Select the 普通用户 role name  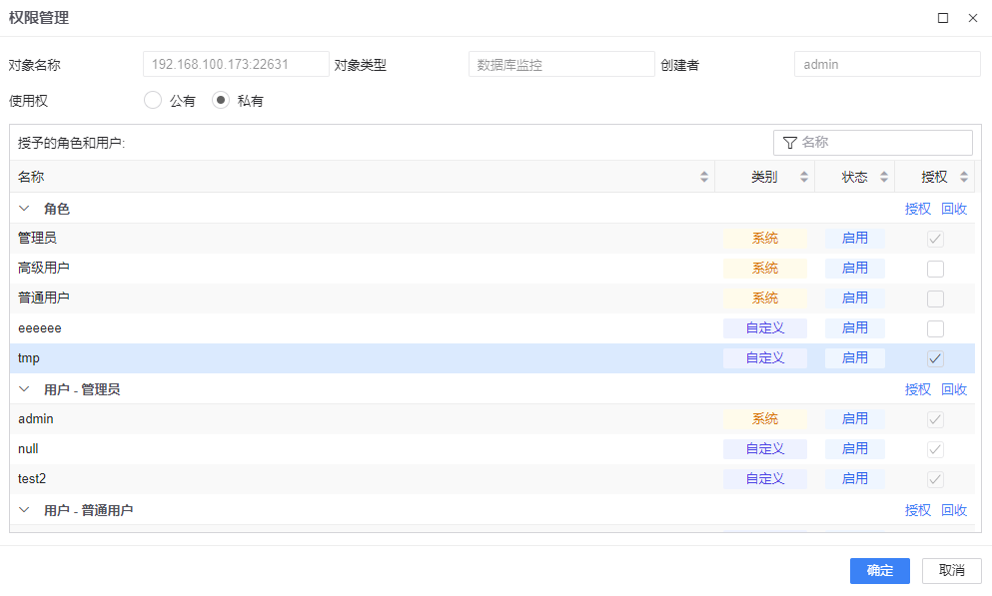click(44, 298)
